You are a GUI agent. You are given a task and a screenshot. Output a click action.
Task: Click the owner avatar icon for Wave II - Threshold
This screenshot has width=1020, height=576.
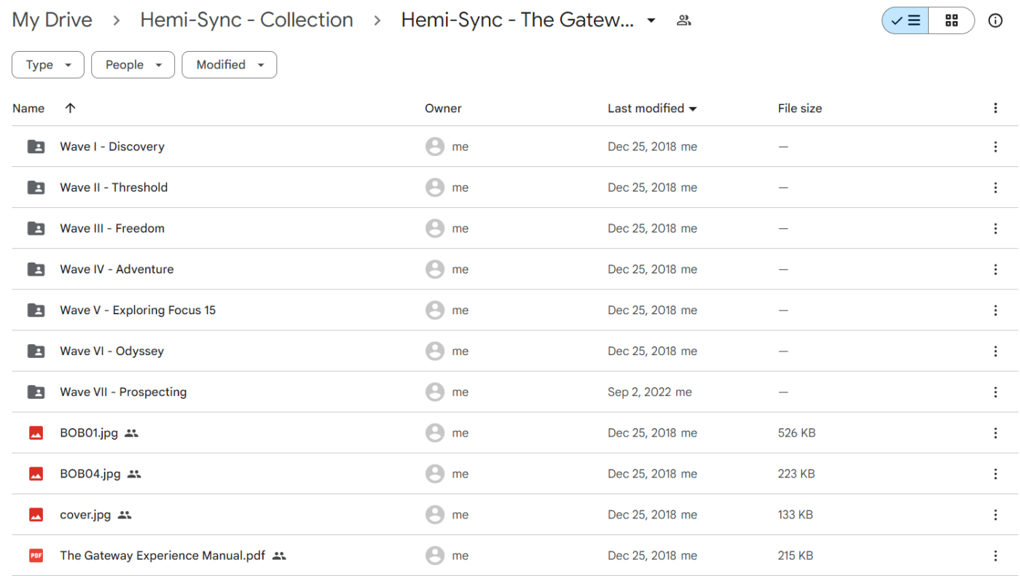click(x=436, y=187)
